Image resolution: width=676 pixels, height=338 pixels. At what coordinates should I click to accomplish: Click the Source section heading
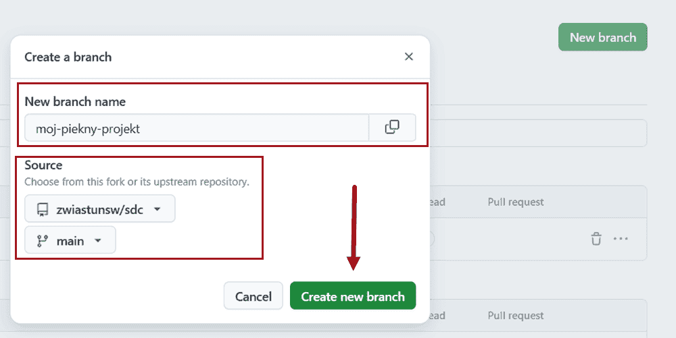[43, 165]
